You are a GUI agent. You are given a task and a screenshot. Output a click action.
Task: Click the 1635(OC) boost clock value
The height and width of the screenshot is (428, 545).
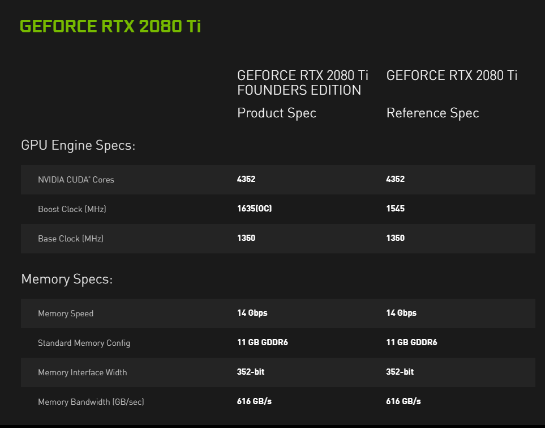pos(254,209)
